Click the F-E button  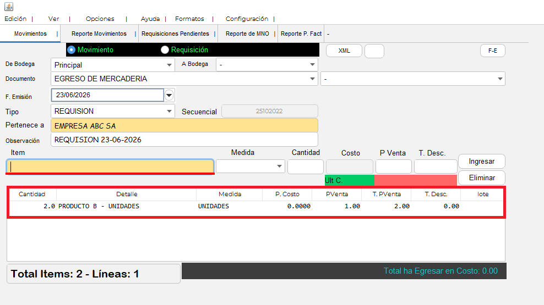pos(493,51)
